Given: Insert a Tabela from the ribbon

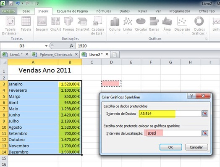Looking at the screenshot, I should click(26, 24).
